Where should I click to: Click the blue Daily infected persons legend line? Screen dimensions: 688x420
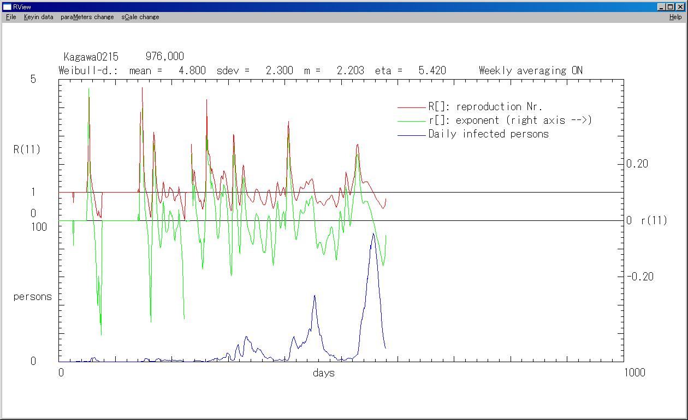point(411,135)
